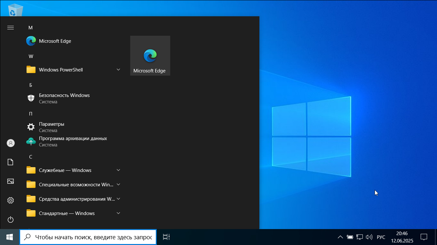The height and width of the screenshot is (245, 437).
Task: Open Microsoft Edge from the app list
Action: click(x=55, y=41)
